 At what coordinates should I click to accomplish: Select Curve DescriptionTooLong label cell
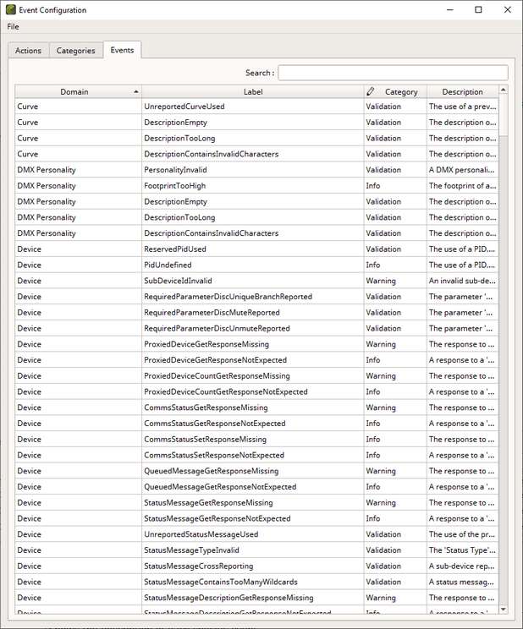[253, 138]
